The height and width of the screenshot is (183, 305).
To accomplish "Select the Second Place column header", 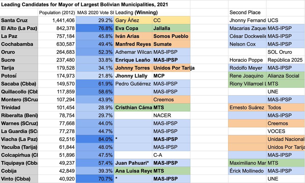I will pos(247,12).
